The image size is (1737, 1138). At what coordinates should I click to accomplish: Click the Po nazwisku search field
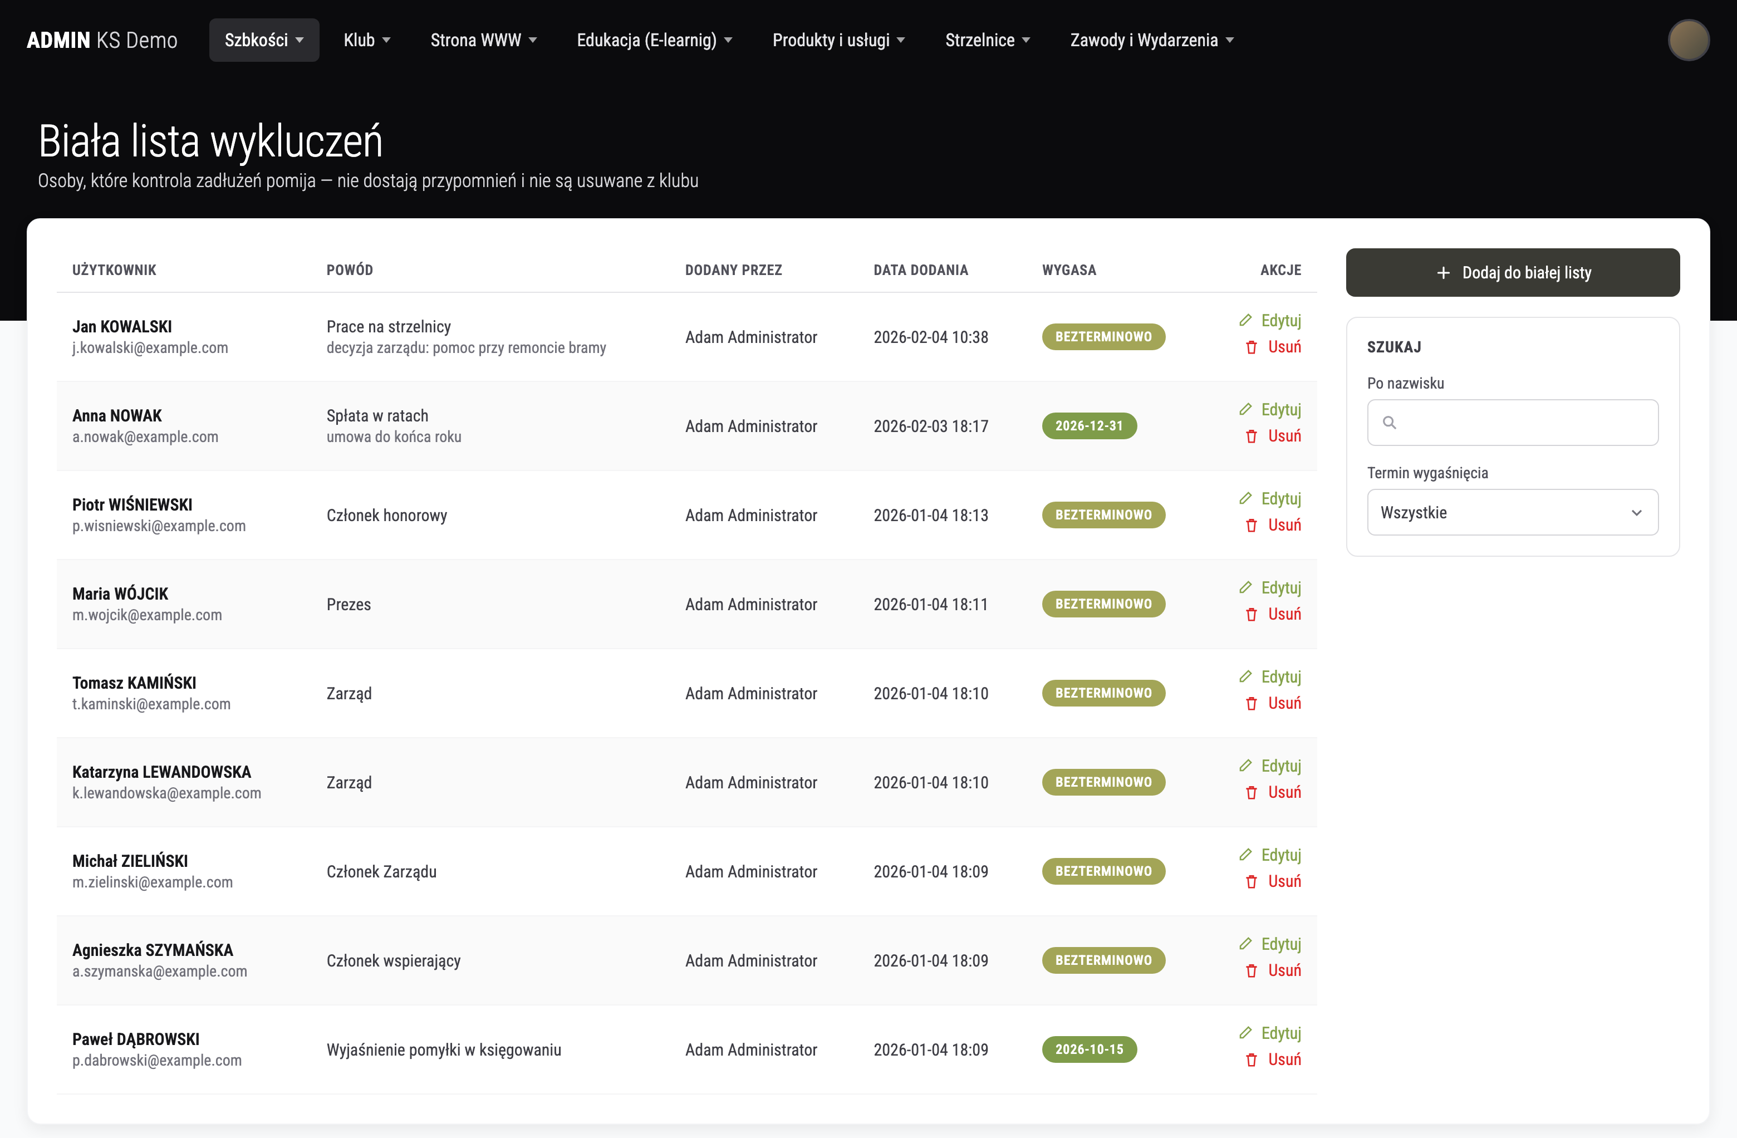1512,423
